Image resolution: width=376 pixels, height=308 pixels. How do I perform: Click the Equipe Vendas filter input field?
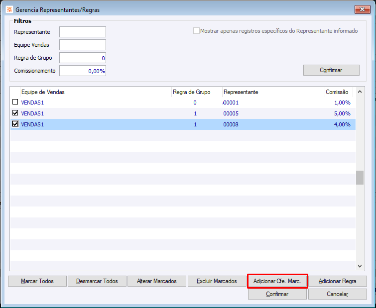pyautogui.click(x=83, y=45)
